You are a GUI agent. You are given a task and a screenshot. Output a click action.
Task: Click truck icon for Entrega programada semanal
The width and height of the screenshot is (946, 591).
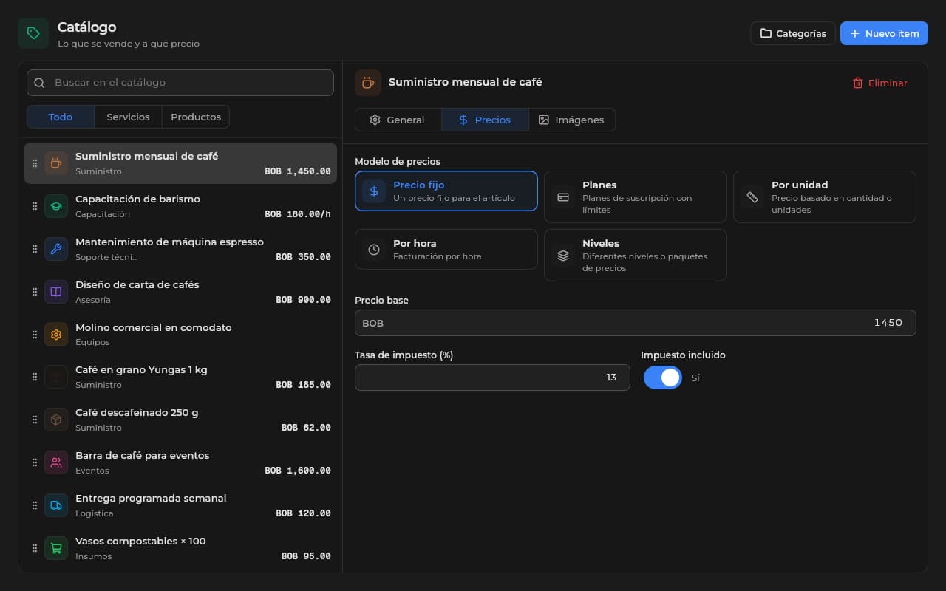pos(56,505)
